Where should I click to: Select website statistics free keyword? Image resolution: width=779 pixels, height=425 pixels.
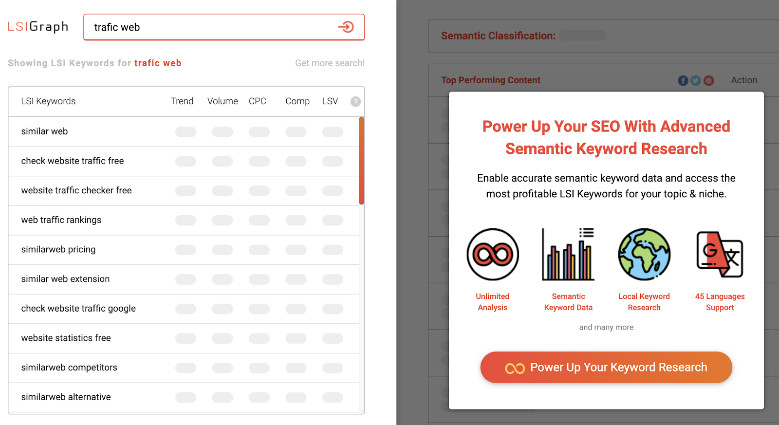pyautogui.click(x=184, y=338)
